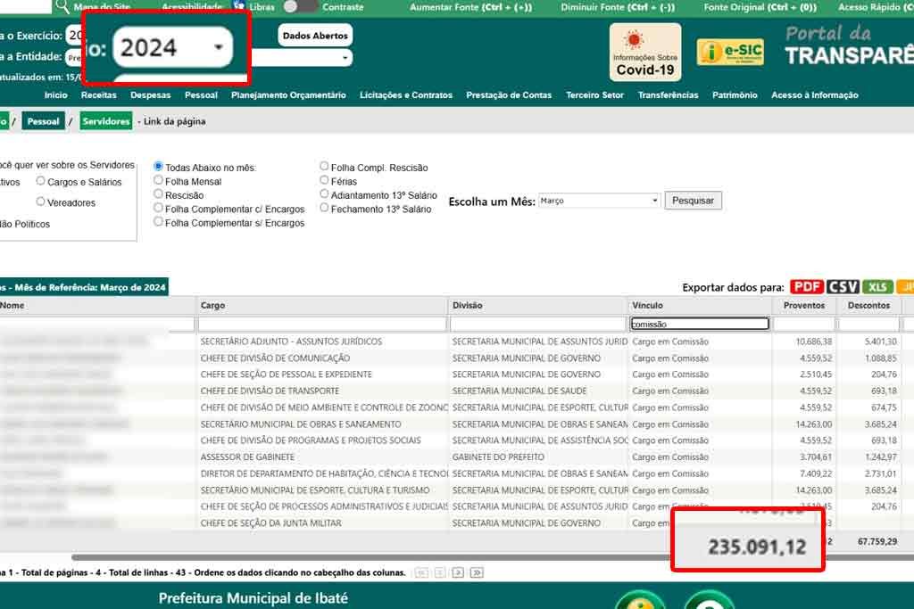Jump to the last results page

477,573
